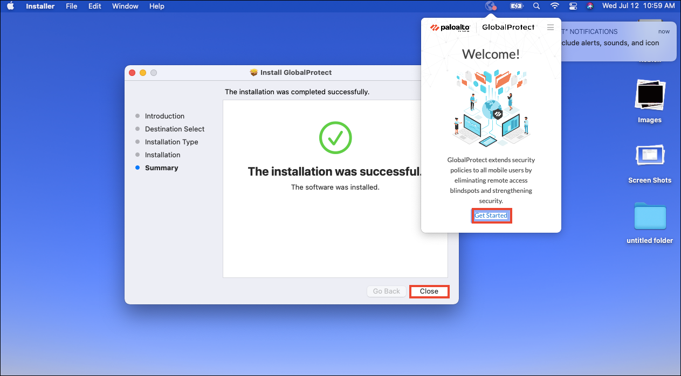Click the notification banner at top right
This screenshot has width=681, height=376.
619,41
